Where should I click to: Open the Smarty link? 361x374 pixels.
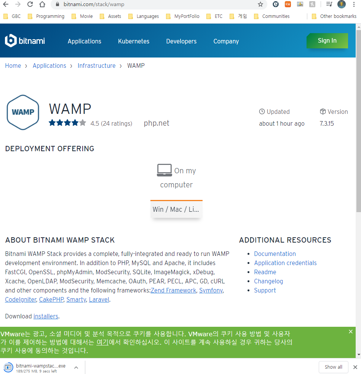point(76,300)
